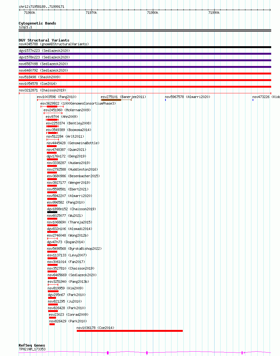Image resolution: width=280 pixels, height=356 pixels.
Task: Click nsv5498568 (ByrskaBishop2022) label
Action: coord(74,248)
